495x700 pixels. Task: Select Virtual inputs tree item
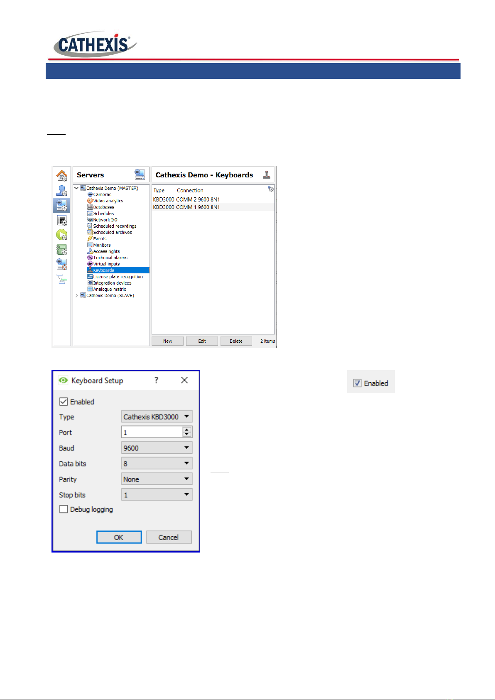pyautogui.click(x=106, y=264)
